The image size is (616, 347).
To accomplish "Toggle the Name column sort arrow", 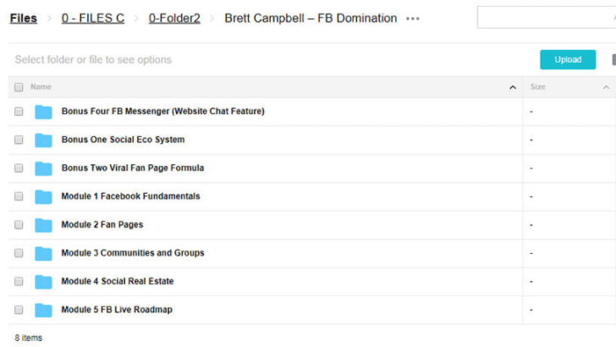I will (513, 87).
